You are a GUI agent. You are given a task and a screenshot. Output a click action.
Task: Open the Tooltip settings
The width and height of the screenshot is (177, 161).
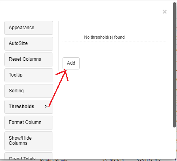(x=29, y=75)
